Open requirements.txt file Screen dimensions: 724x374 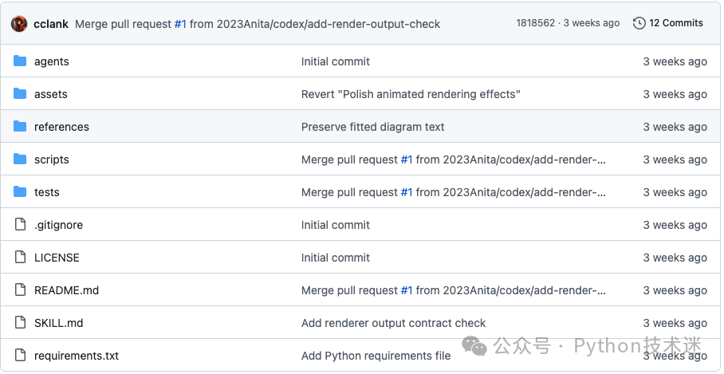(77, 356)
